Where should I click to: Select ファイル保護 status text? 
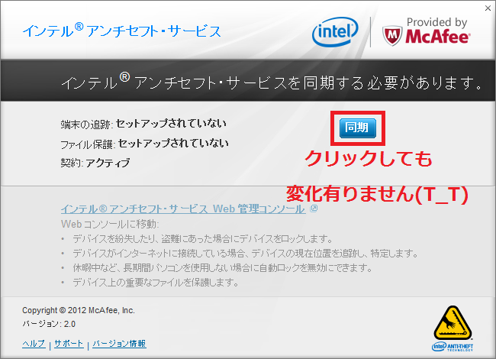tap(144, 144)
